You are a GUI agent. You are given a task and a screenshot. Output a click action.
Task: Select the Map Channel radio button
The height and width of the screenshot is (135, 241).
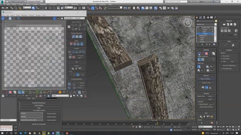point(198,104)
